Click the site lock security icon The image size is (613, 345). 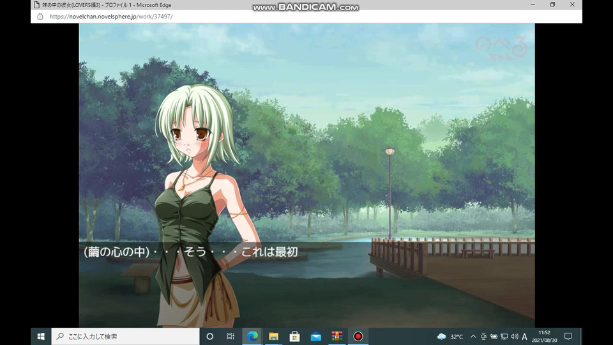[40, 17]
